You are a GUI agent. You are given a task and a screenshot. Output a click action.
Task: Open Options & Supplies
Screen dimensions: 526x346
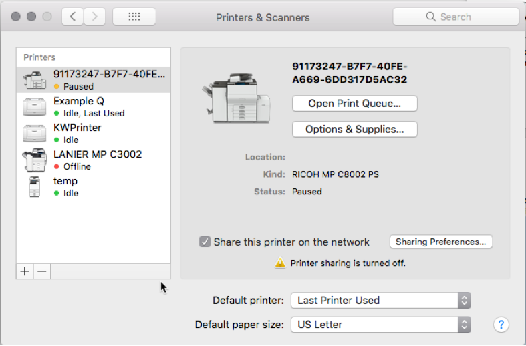point(355,129)
